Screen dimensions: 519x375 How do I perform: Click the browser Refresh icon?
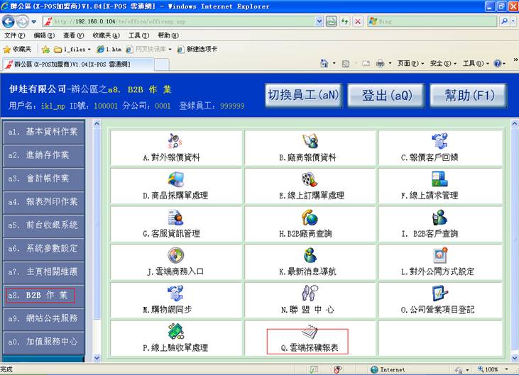coord(344,21)
